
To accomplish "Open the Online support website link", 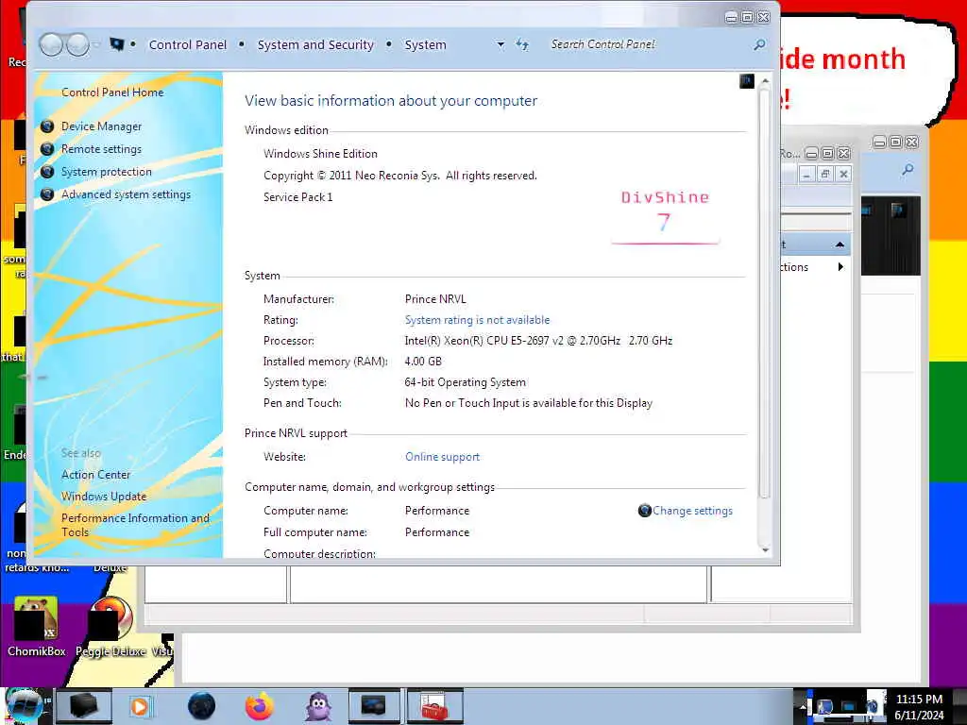I will point(442,457).
